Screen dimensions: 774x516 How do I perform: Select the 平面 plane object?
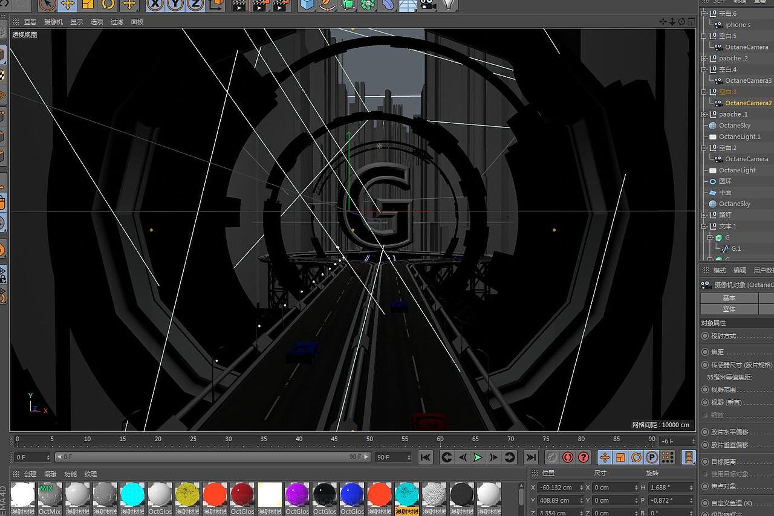(725, 192)
